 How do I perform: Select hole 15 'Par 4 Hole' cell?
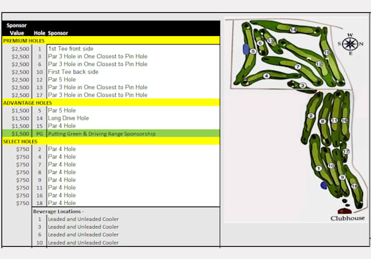click(x=133, y=126)
